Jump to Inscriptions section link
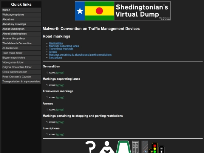The width and height of the screenshot is (204, 153). (x=56, y=57)
